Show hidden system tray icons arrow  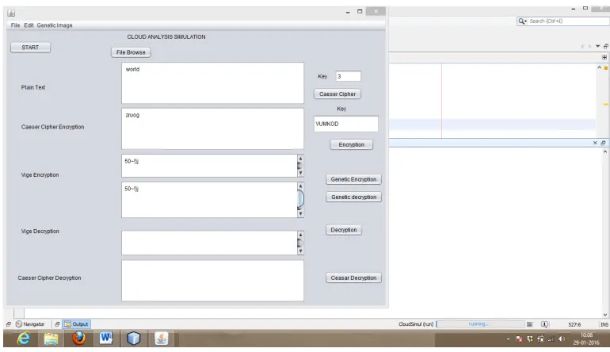click(x=508, y=339)
